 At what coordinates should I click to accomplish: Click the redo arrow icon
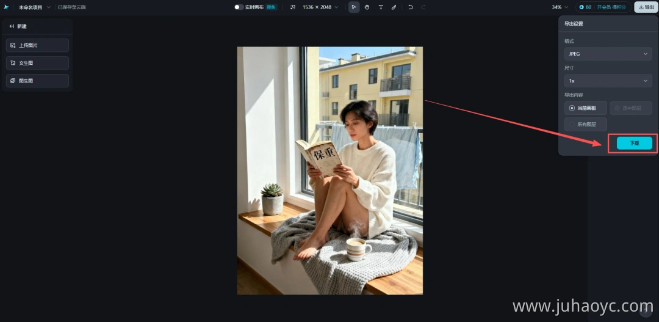click(423, 7)
